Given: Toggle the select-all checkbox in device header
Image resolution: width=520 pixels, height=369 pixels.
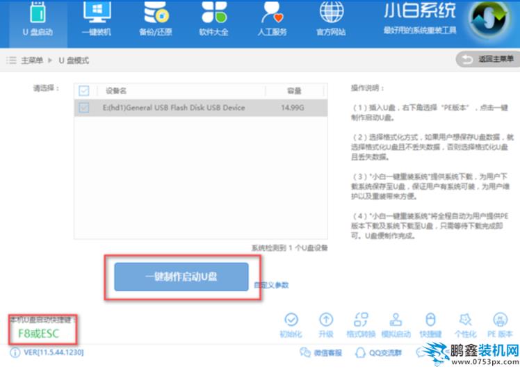Looking at the screenshot, I should 84,90.
